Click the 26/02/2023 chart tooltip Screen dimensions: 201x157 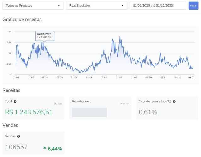(45, 36)
